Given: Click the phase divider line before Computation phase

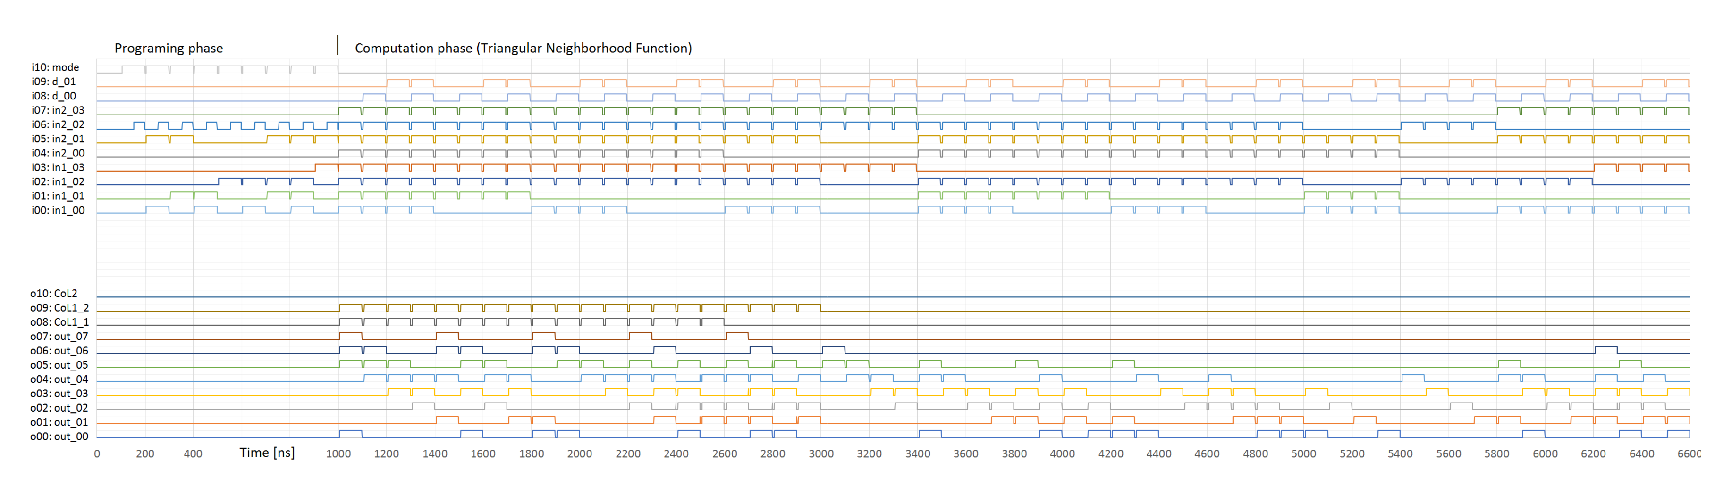Looking at the screenshot, I should tap(338, 46).
